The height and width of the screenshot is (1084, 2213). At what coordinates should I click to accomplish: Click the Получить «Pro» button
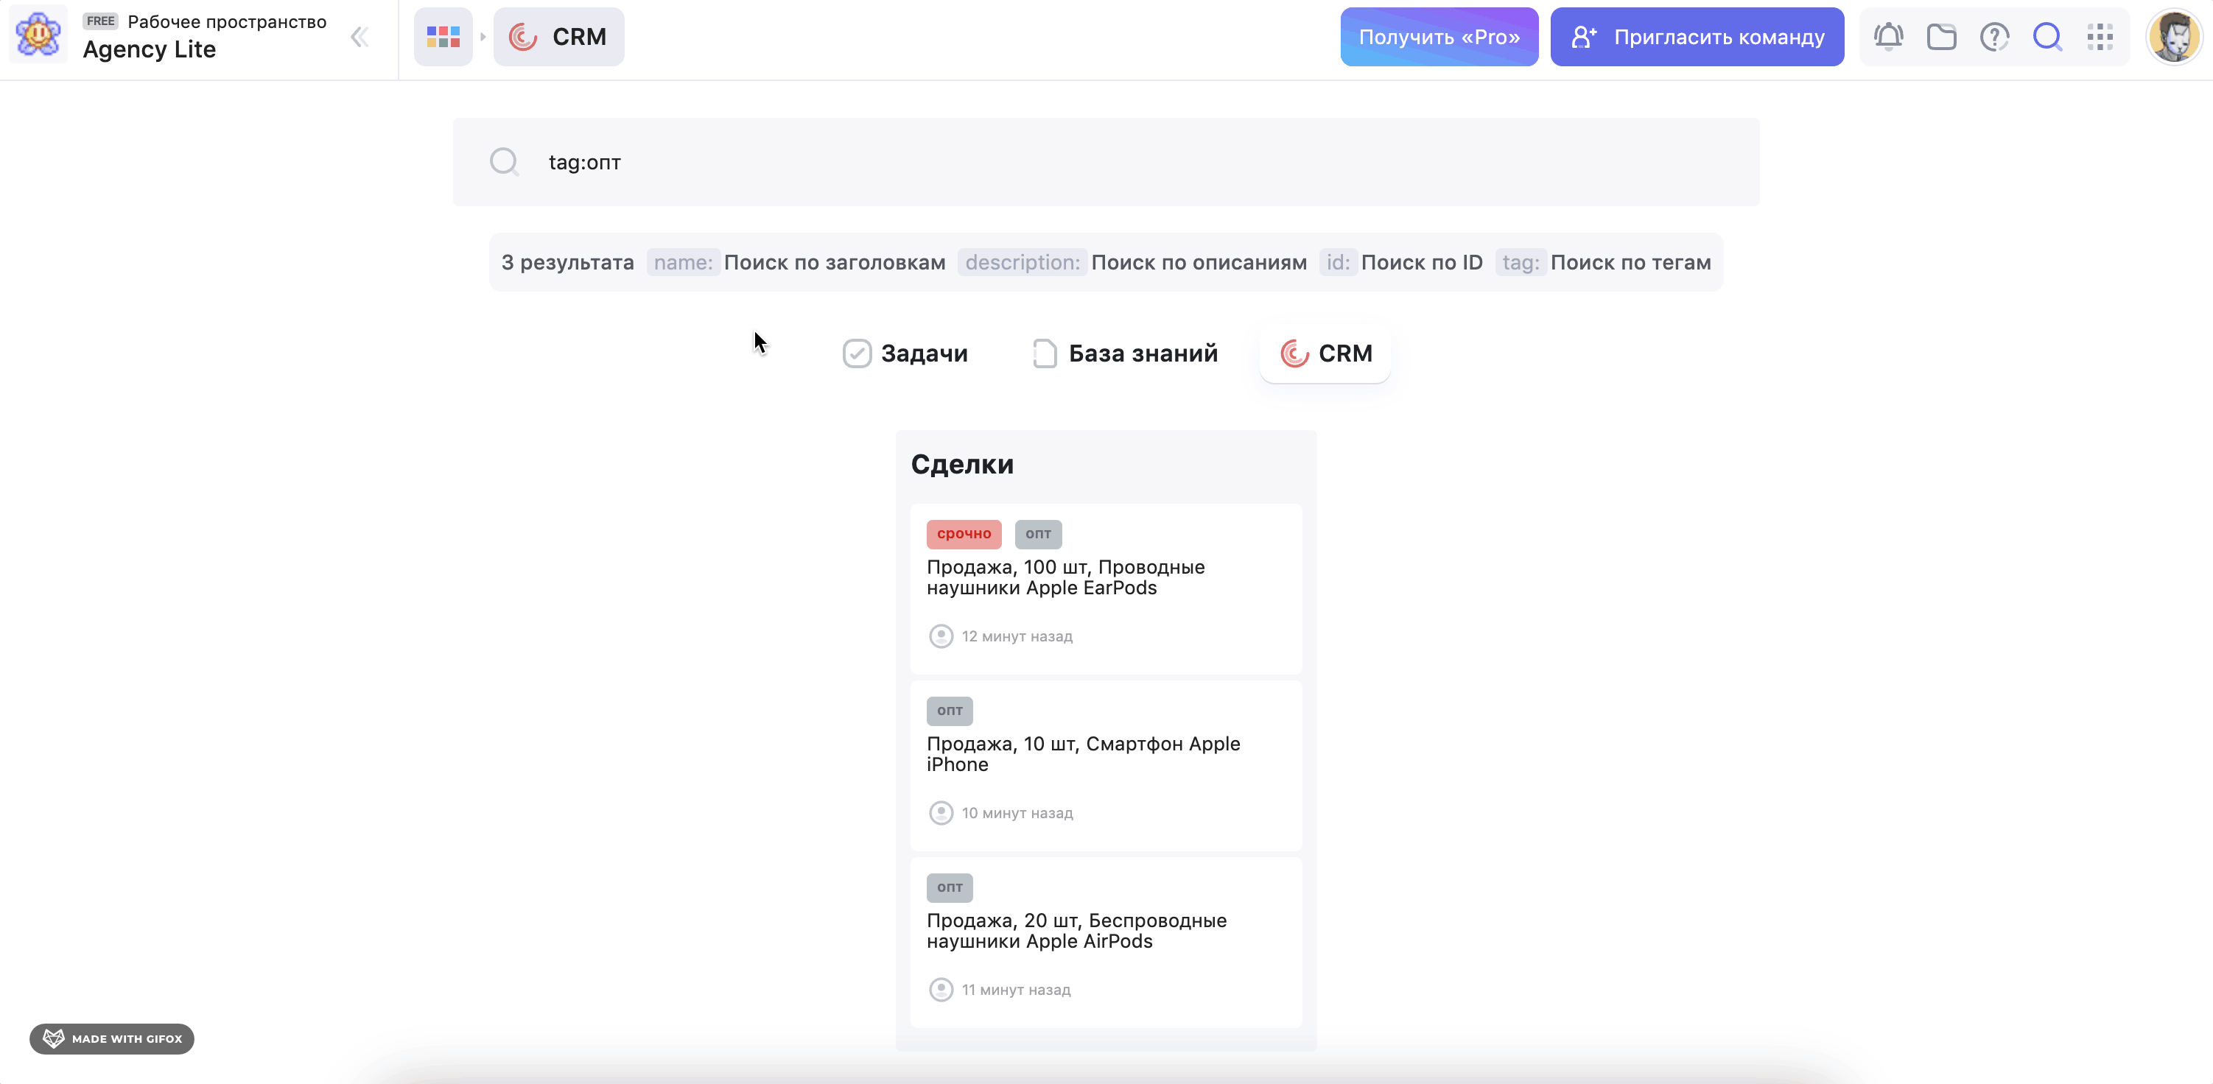[x=1439, y=37]
